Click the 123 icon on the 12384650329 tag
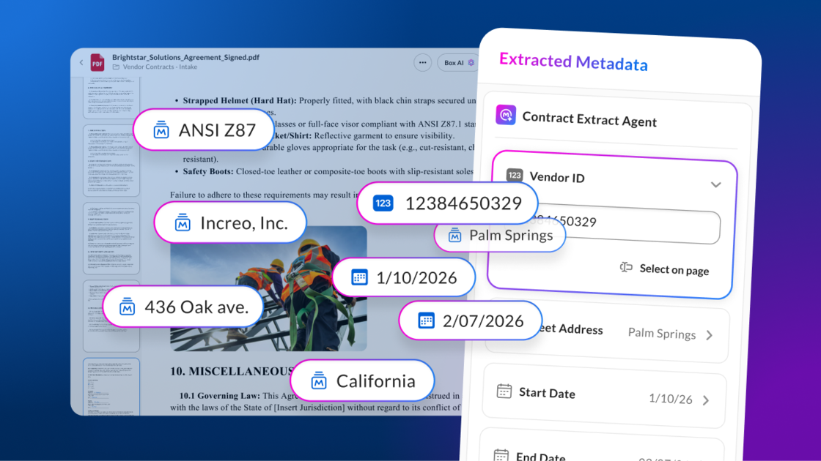This screenshot has height=461, width=821. tap(383, 203)
